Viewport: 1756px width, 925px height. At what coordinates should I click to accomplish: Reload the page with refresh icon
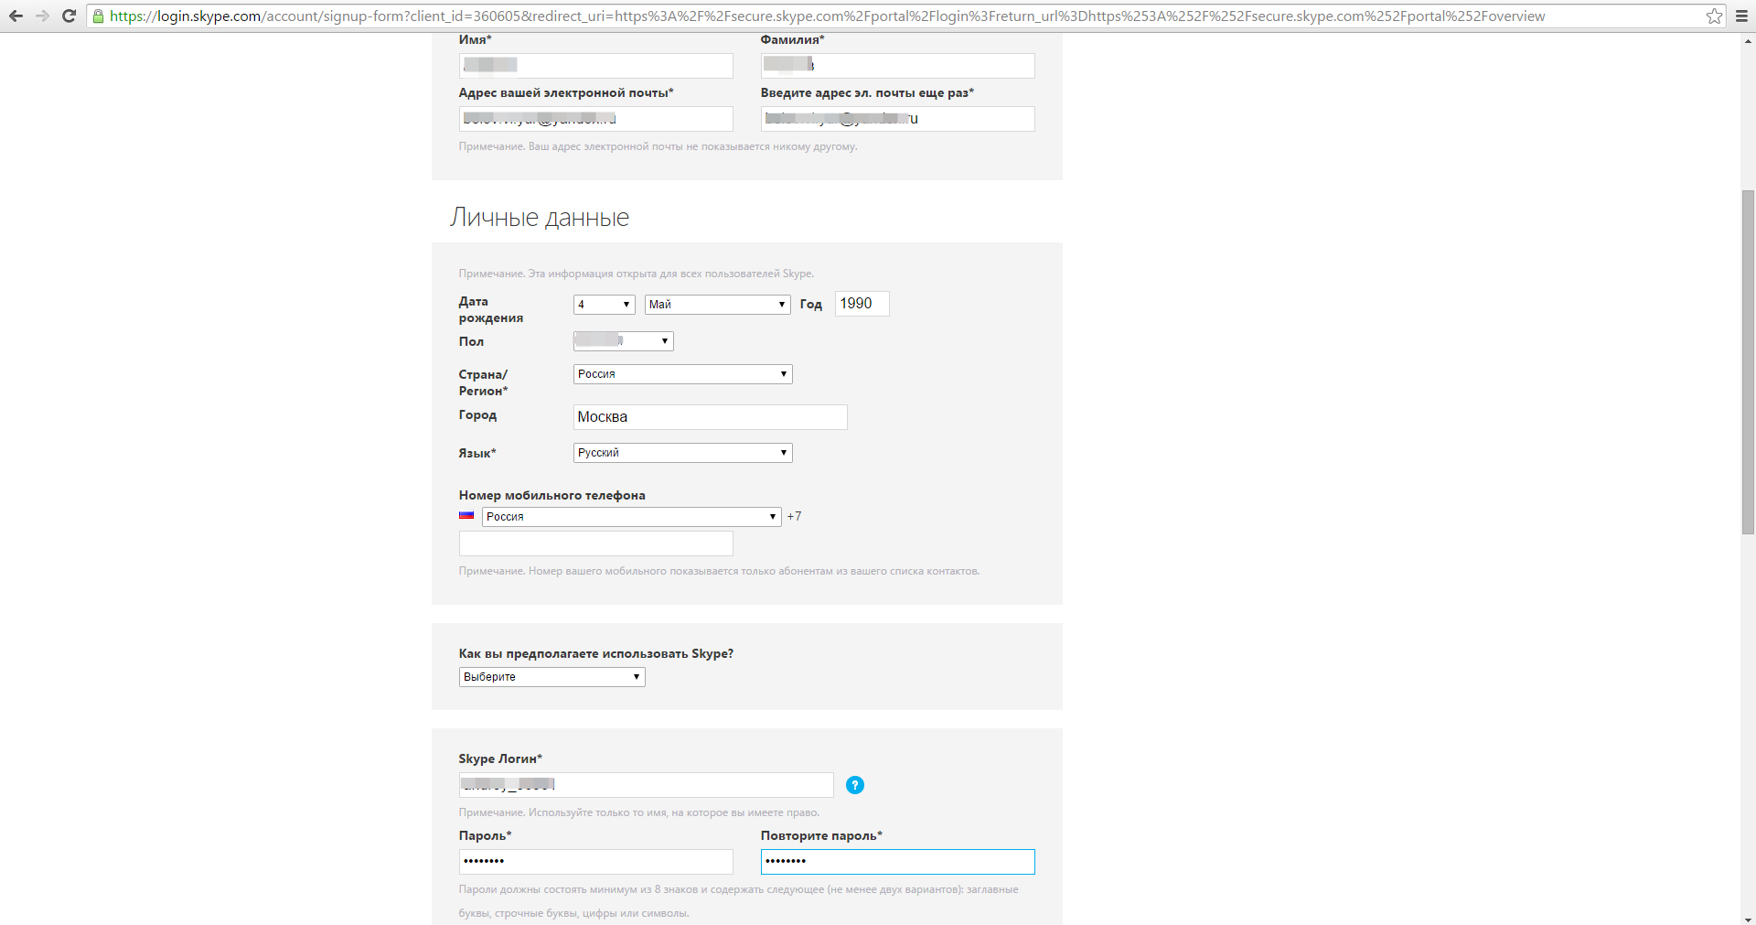tap(69, 16)
